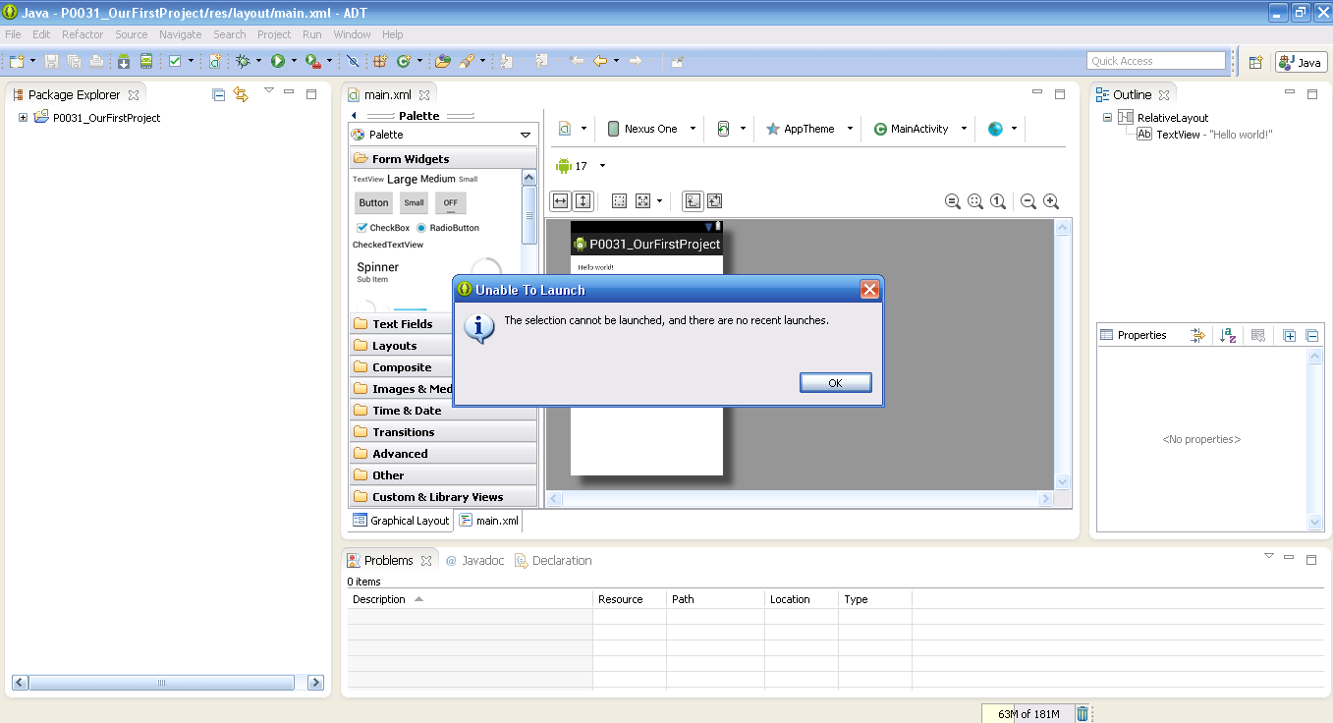Open the Nexus One device dropdown
This screenshot has width=1333, height=723.
(x=693, y=129)
